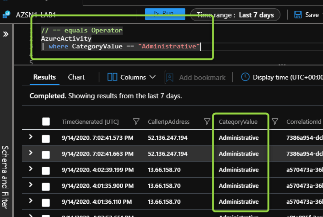323x217 pixels.
Task: Click Administrative in the 4:01:35.900 PM row
Action: pyautogui.click(x=238, y=186)
